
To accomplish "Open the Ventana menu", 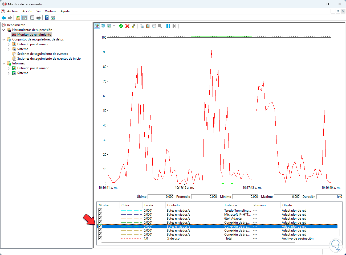I will (x=50, y=11).
